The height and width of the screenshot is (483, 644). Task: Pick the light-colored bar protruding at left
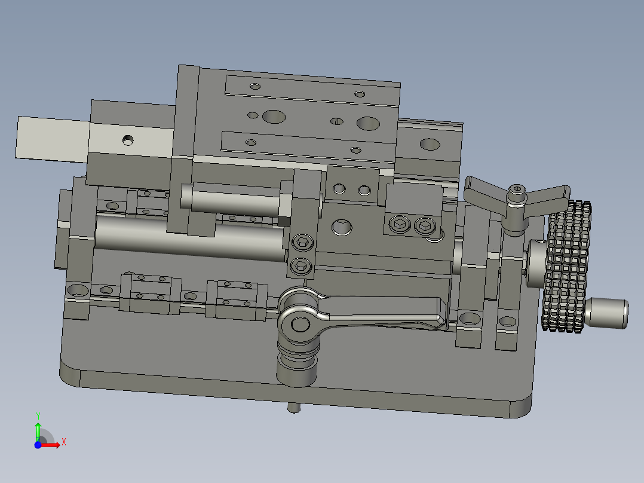click(53, 139)
